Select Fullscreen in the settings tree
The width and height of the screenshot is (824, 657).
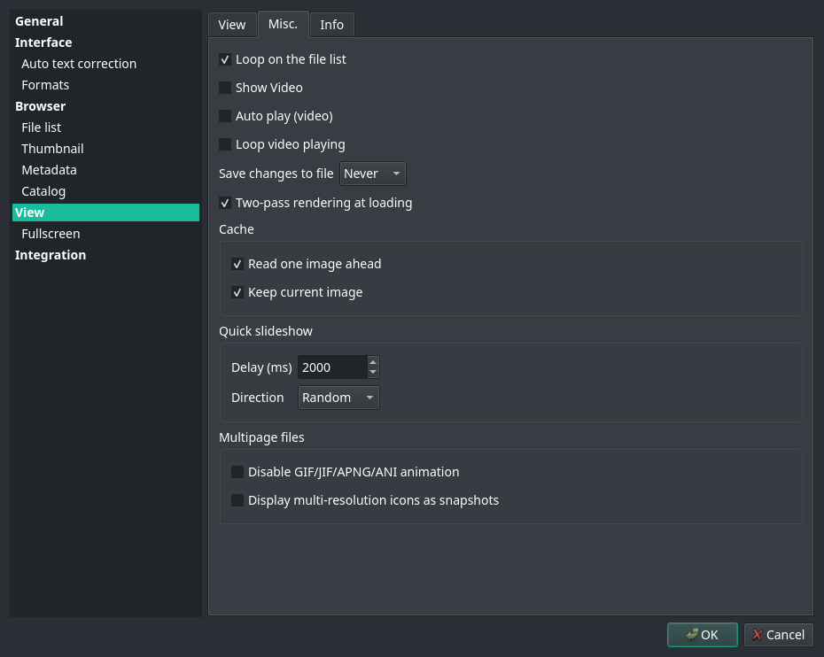[x=51, y=234]
